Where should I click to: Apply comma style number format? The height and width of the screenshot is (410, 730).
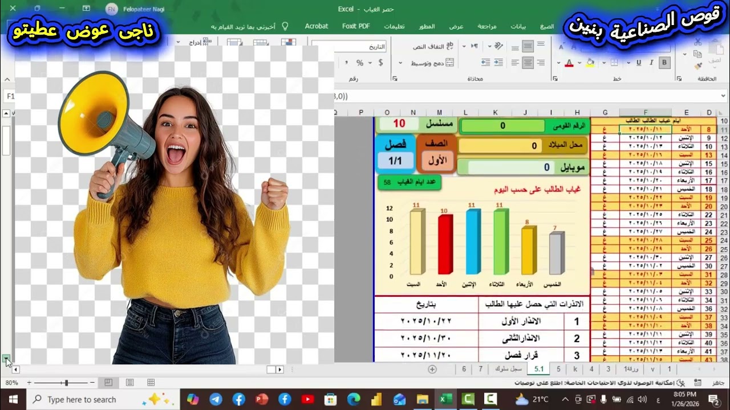pos(346,63)
